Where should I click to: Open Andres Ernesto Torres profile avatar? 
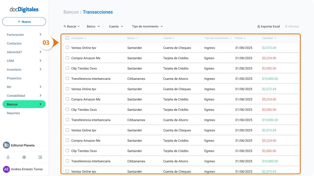point(7,169)
